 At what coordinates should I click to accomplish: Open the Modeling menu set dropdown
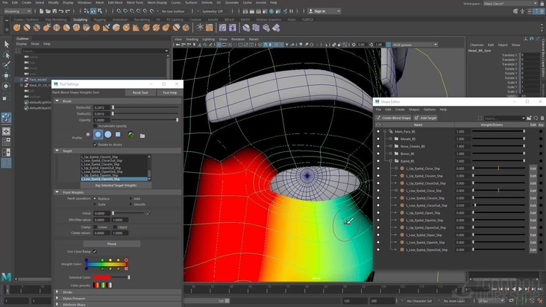click(x=17, y=11)
